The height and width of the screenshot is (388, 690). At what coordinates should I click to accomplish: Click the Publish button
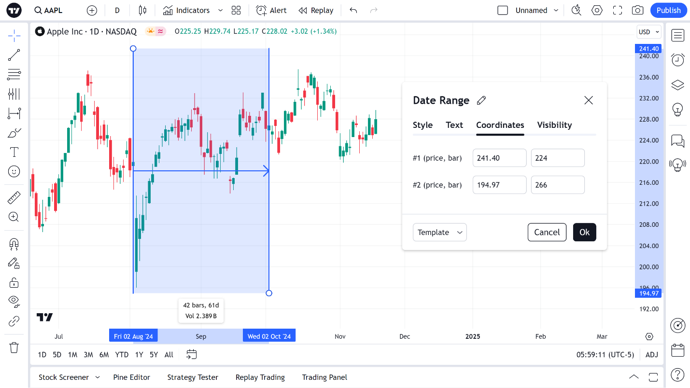(669, 10)
